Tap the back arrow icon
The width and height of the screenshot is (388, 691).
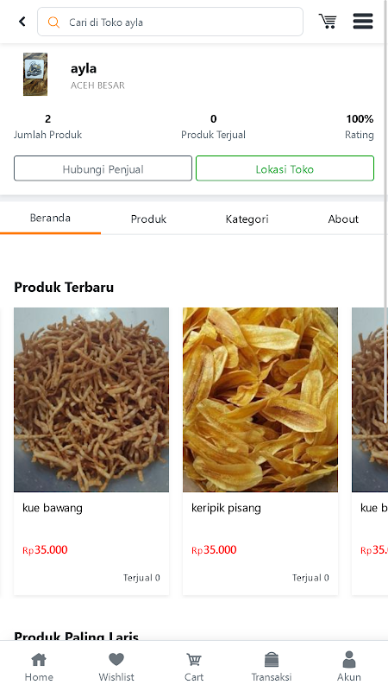22,21
